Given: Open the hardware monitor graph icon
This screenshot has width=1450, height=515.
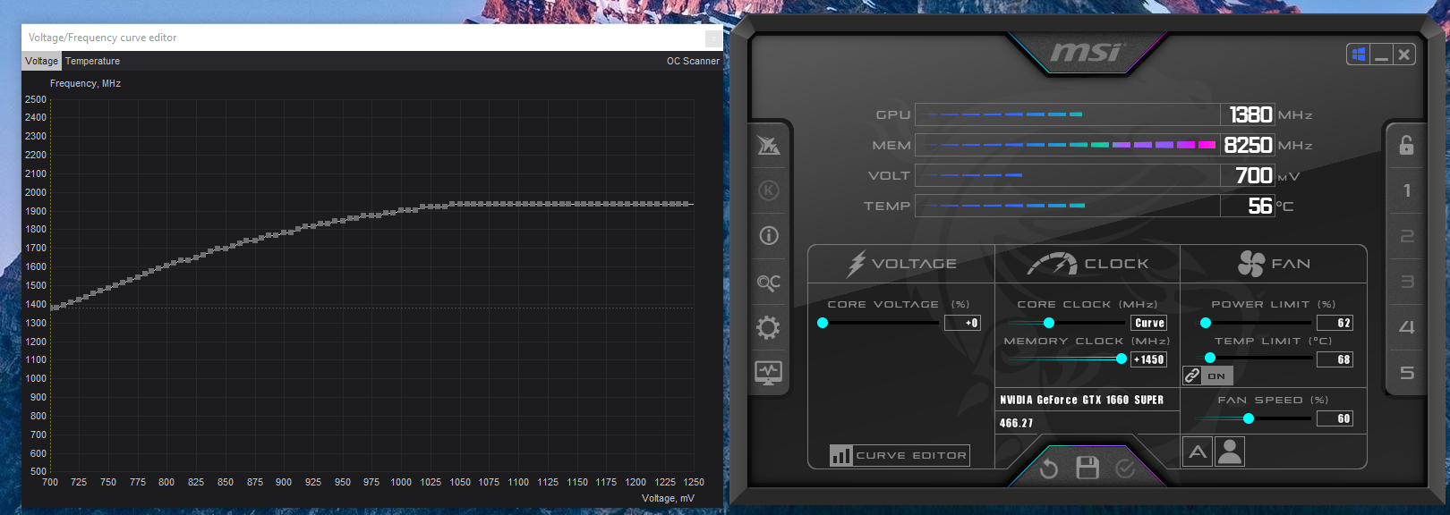Looking at the screenshot, I should (x=769, y=373).
